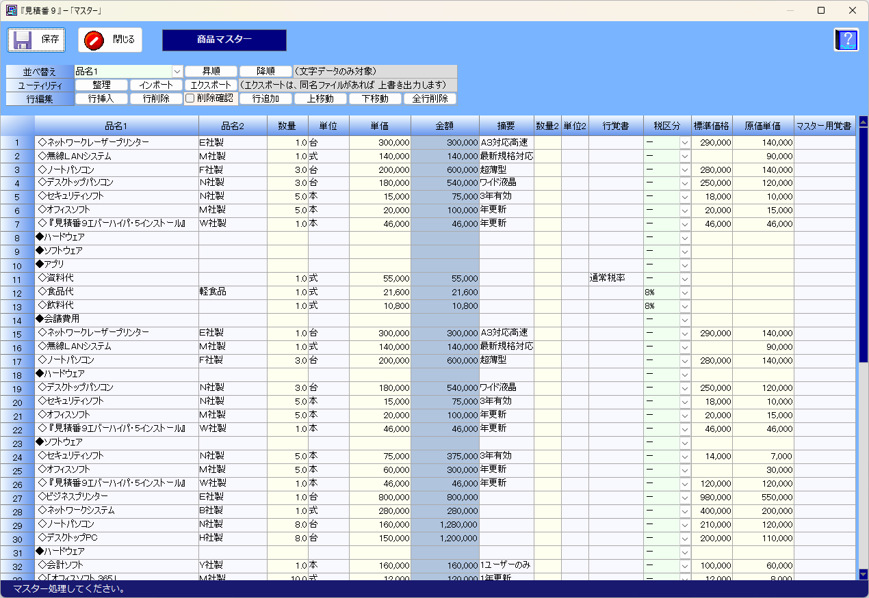Open 税区分 dropdown in row 4
Viewport: 869px width, 598px height.
[x=685, y=183]
